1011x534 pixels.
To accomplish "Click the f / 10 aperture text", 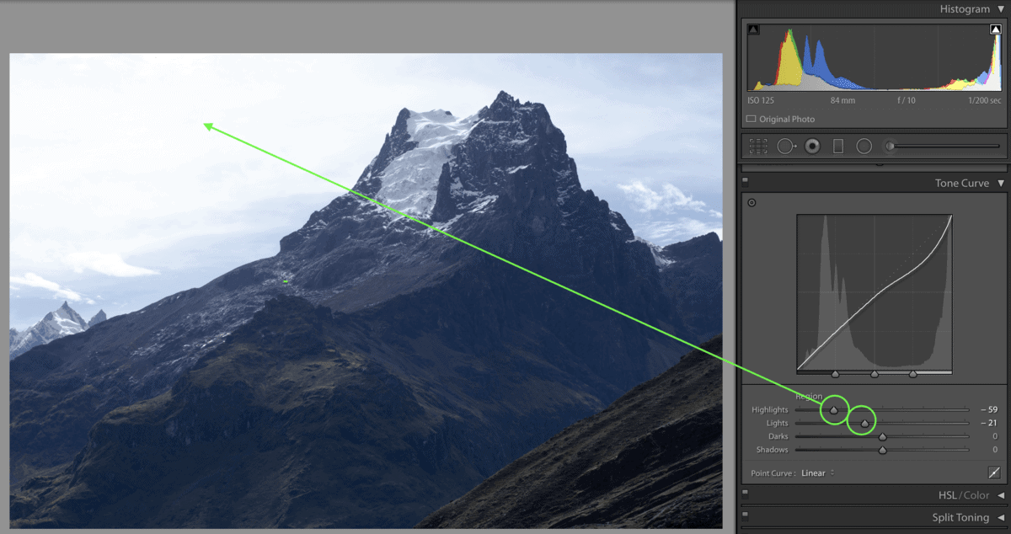I will pyautogui.click(x=907, y=100).
